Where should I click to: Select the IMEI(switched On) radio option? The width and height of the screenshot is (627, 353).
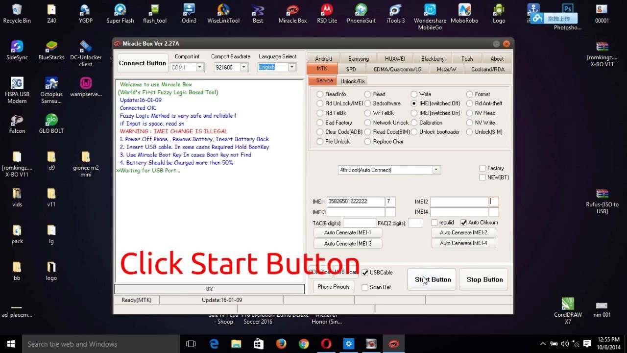(414, 113)
